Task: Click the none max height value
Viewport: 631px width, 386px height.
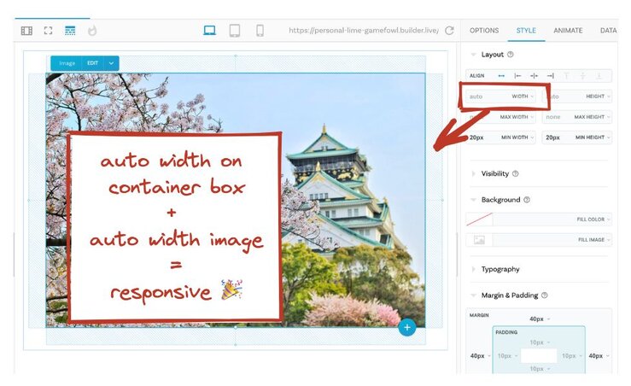Action: [553, 117]
